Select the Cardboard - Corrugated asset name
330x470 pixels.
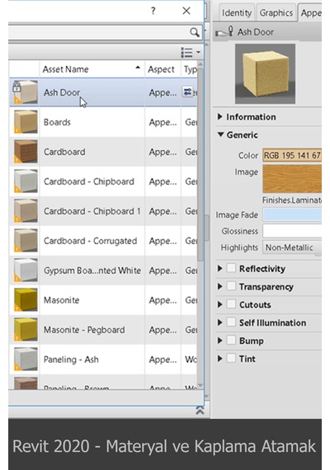click(90, 241)
